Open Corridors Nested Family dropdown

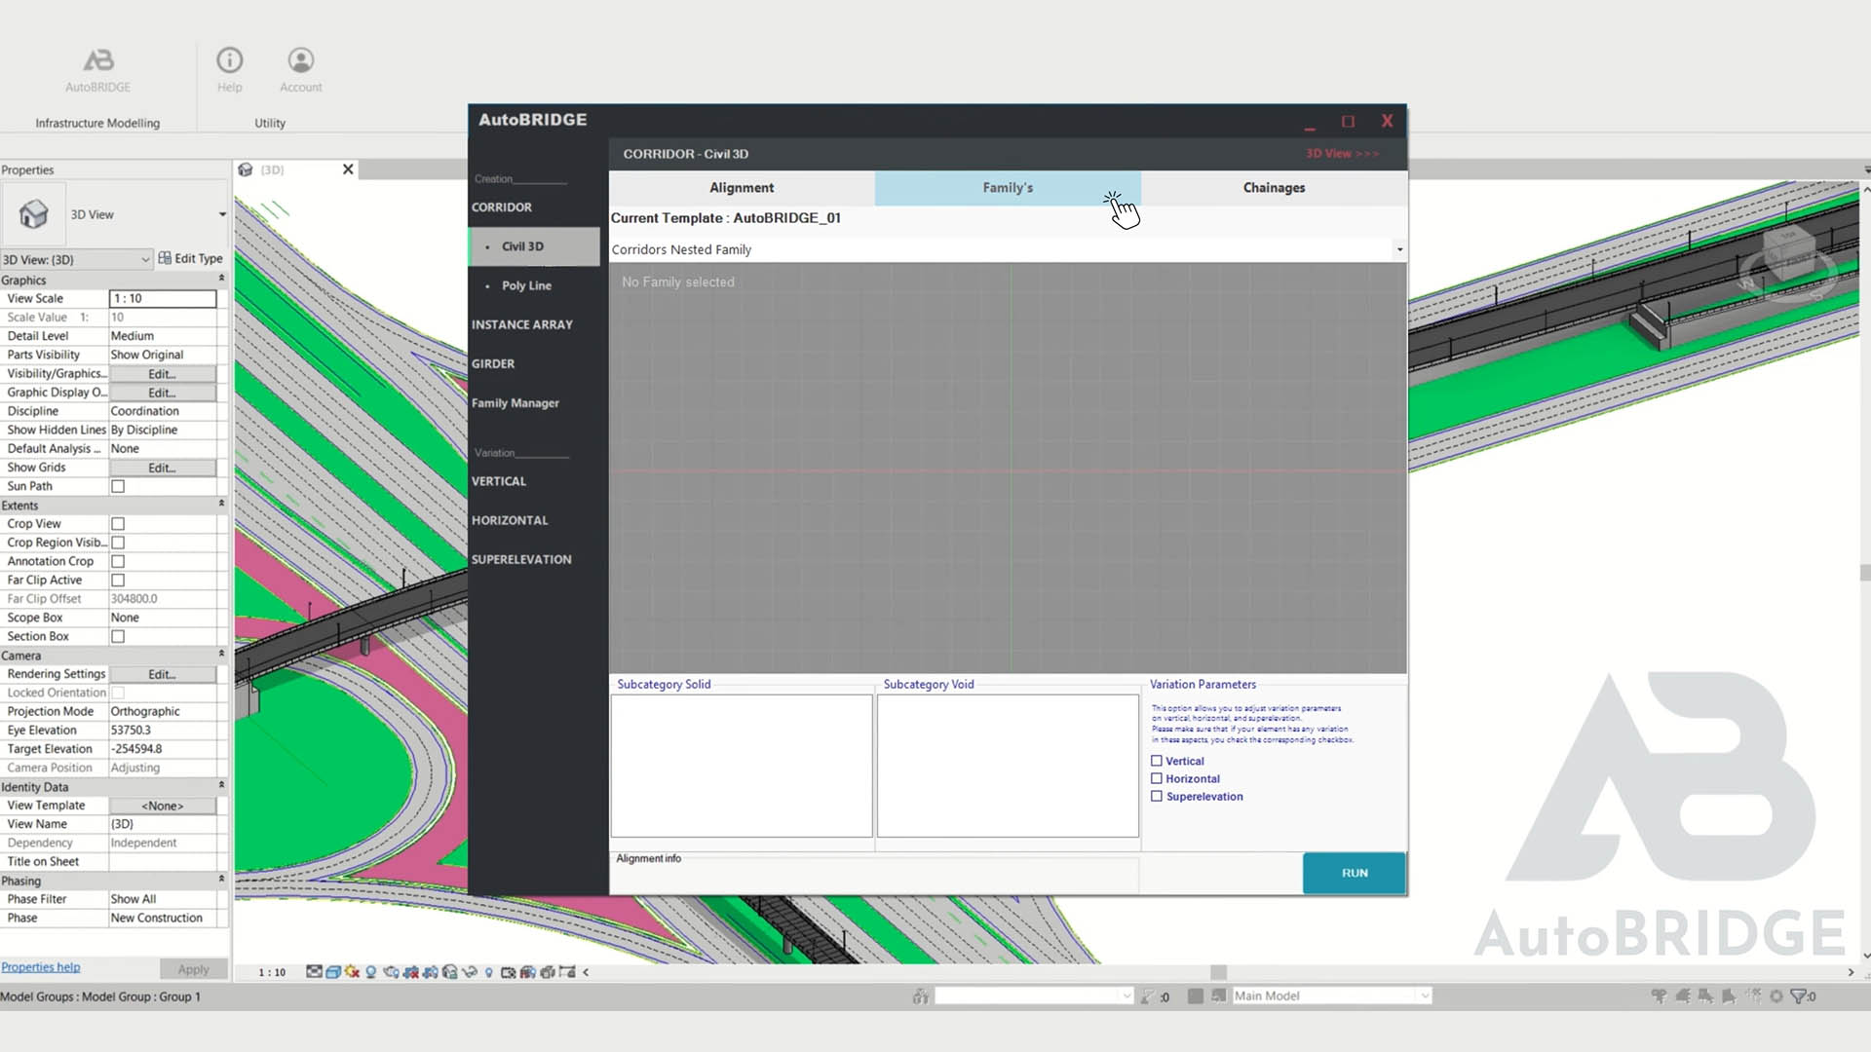(1399, 249)
